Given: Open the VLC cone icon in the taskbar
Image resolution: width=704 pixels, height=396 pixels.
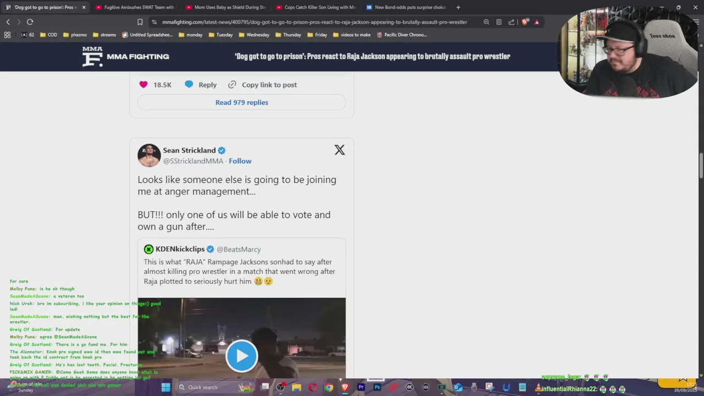Looking at the screenshot, I should [x=537, y=387].
